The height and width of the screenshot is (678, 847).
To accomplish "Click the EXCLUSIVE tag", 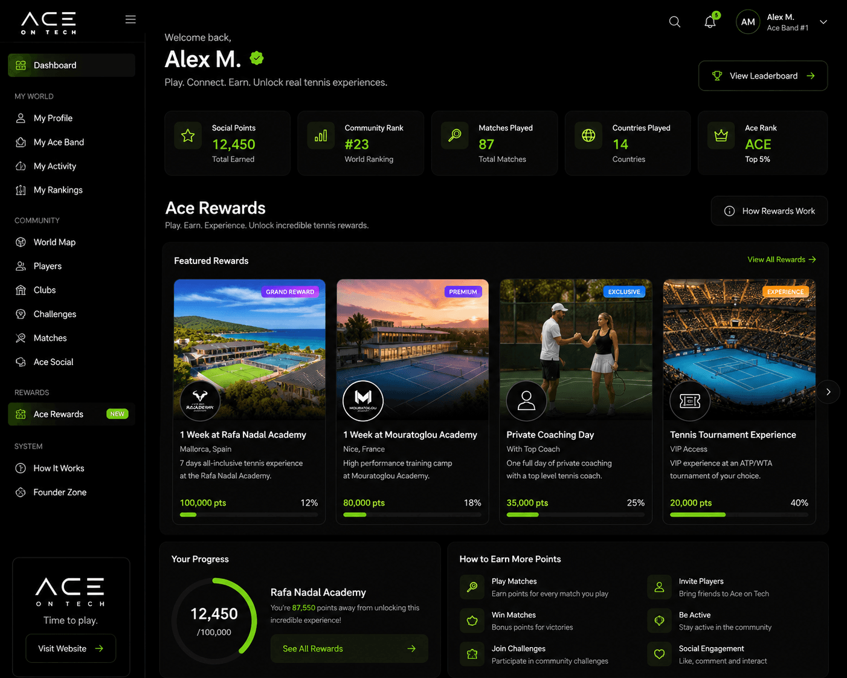I will (x=624, y=292).
